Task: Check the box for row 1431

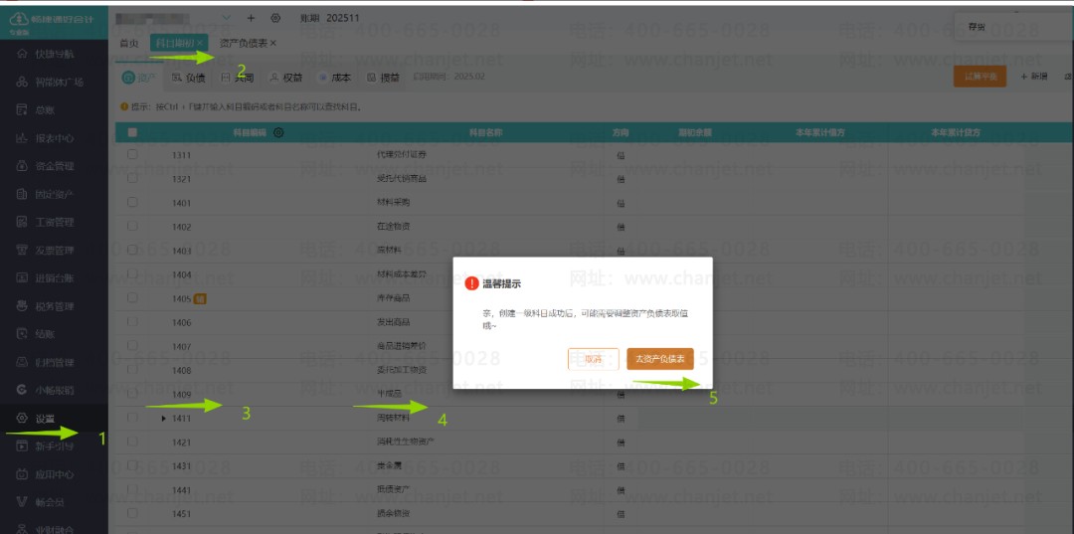Action: [132, 465]
